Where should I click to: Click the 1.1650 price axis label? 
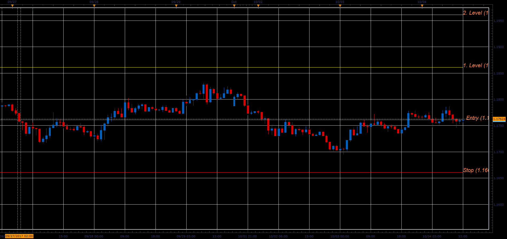498,178
